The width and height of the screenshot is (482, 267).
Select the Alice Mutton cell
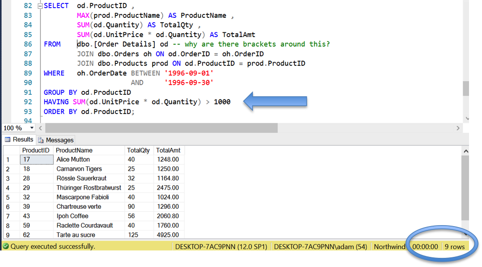point(89,159)
